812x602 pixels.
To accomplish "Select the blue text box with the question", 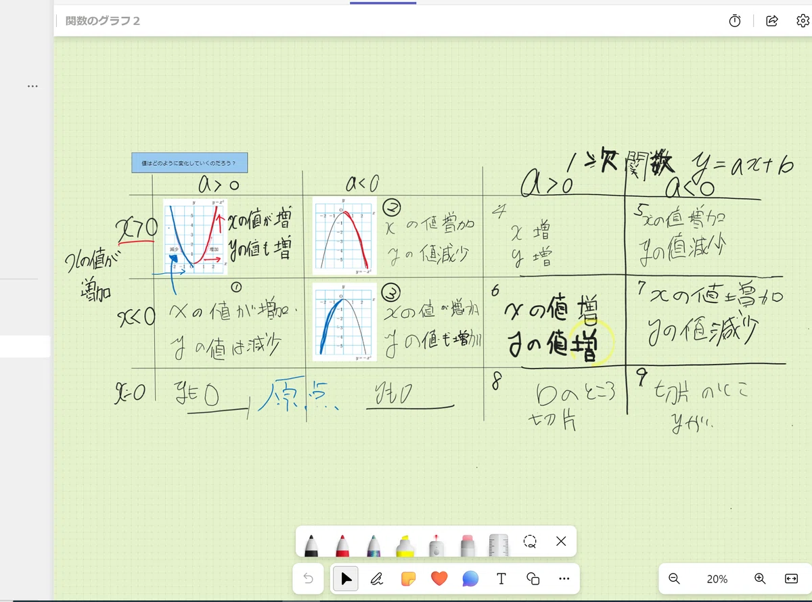I will [189, 163].
